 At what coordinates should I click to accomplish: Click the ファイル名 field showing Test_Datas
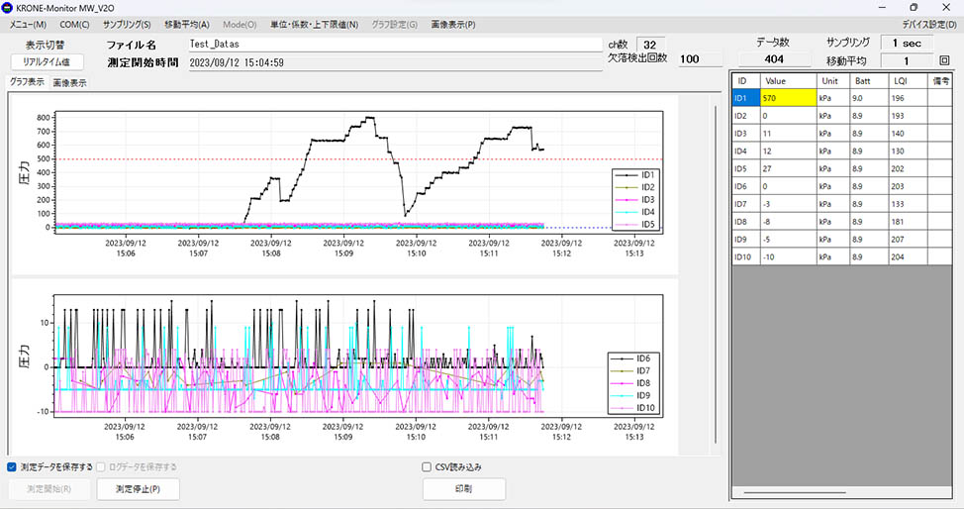click(395, 45)
